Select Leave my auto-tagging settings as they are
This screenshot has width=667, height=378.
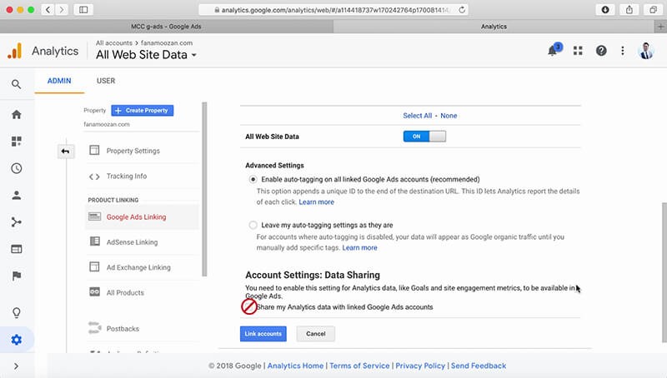point(253,225)
